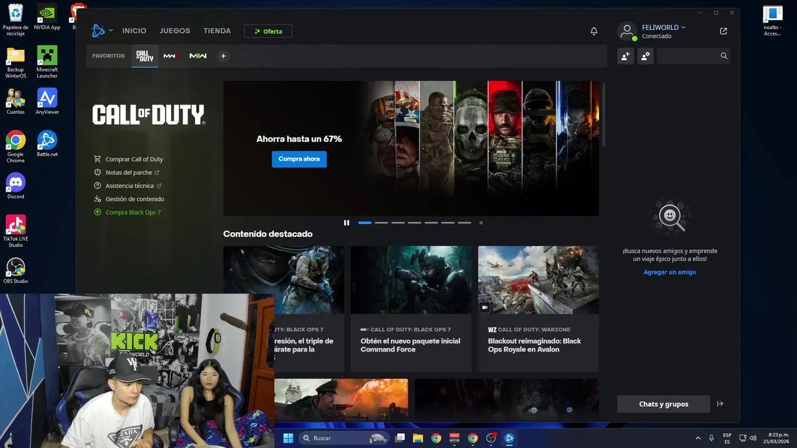Click Comprar Call of Duty link
This screenshot has height=448, width=797.
click(x=134, y=159)
